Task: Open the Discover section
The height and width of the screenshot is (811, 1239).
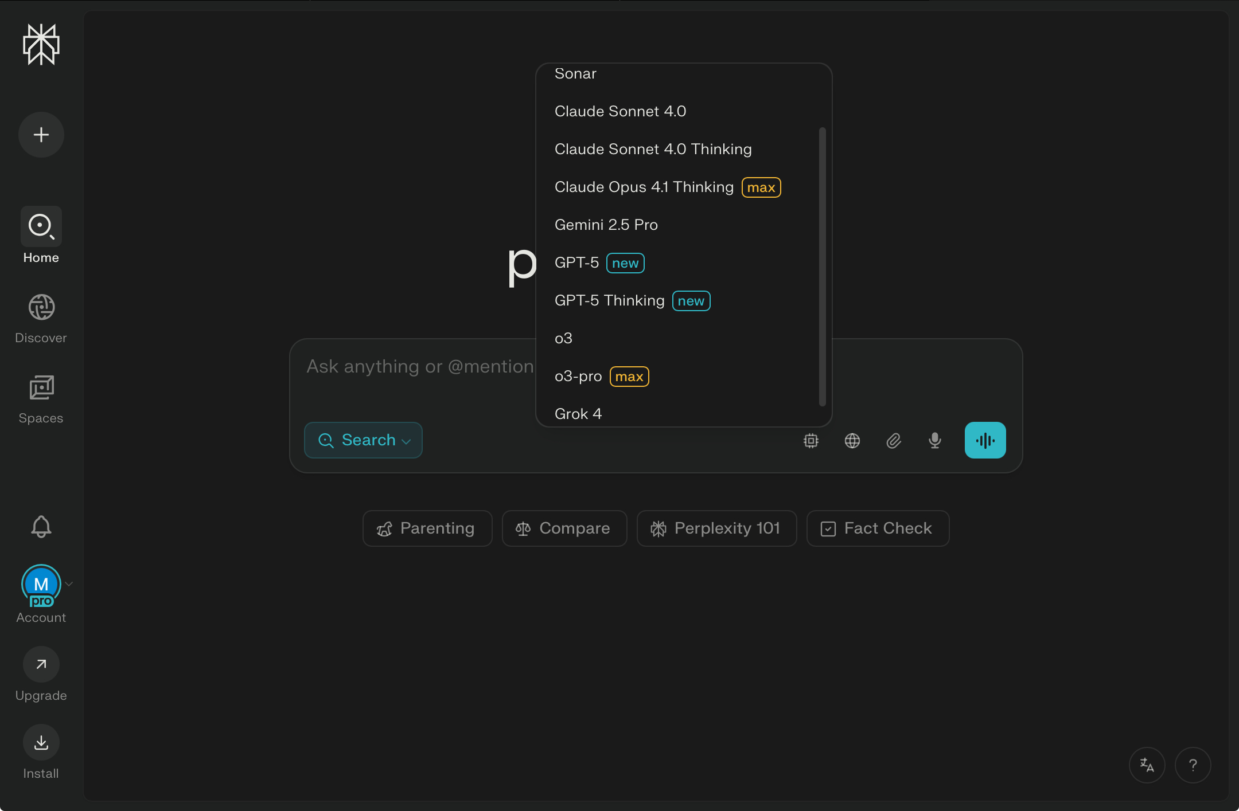Action: tap(41, 319)
